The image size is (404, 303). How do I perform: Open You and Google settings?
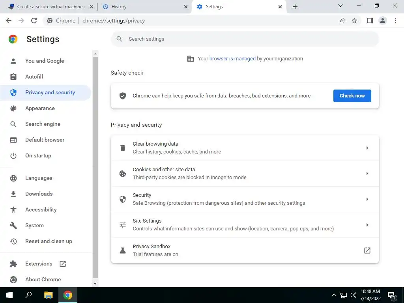tap(45, 61)
